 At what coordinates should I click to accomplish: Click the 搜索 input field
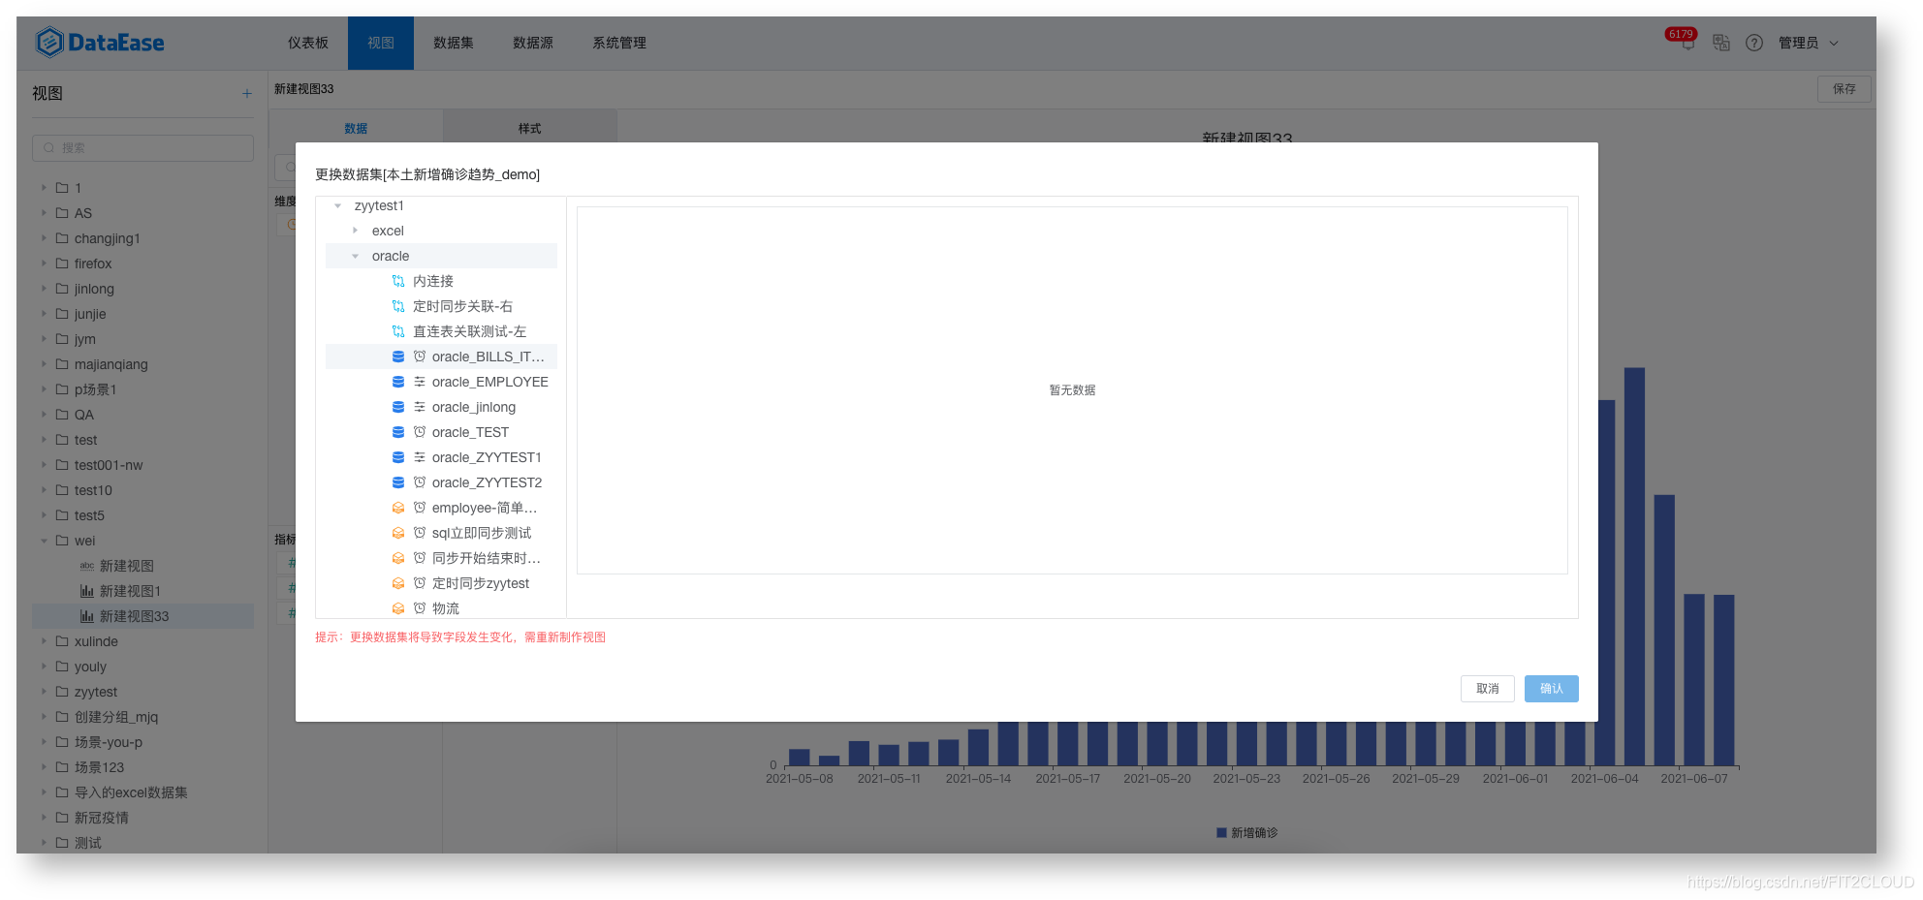(143, 148)
